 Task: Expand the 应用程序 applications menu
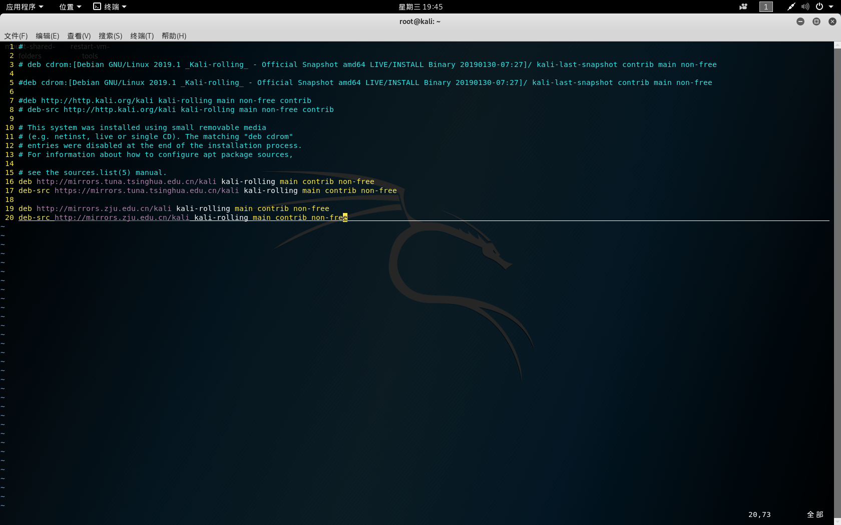click(x=24, y=6)
